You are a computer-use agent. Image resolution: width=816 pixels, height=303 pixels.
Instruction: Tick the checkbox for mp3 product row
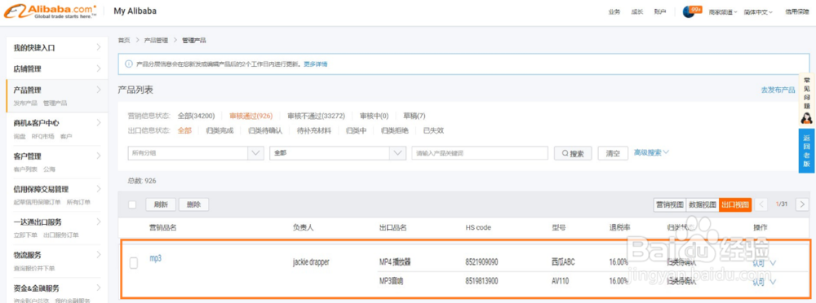pos(134,263)
